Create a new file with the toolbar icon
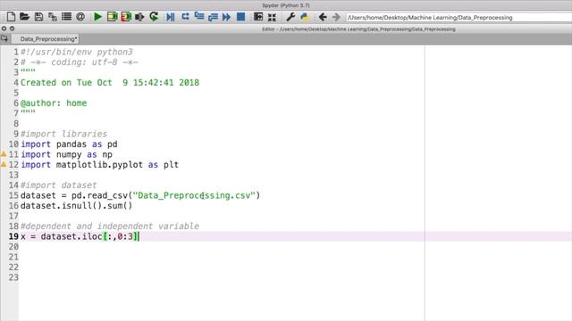The image size is (572, 321). coord(11,17)
